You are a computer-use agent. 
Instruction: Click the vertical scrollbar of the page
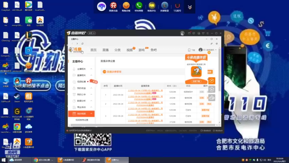[219, 70]
